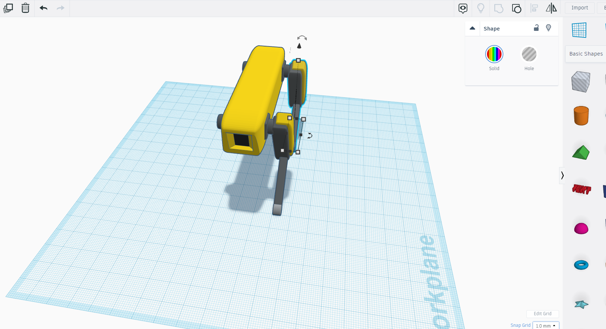The image size is (606, 329).
Task: Toggle show all with lightbulb toolbar icon
Action: tap(480, 8)
